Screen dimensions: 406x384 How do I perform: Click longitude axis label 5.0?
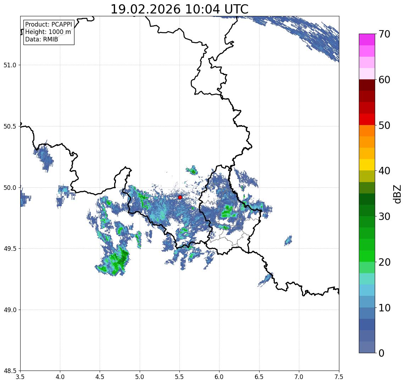(x=140, y=377)
